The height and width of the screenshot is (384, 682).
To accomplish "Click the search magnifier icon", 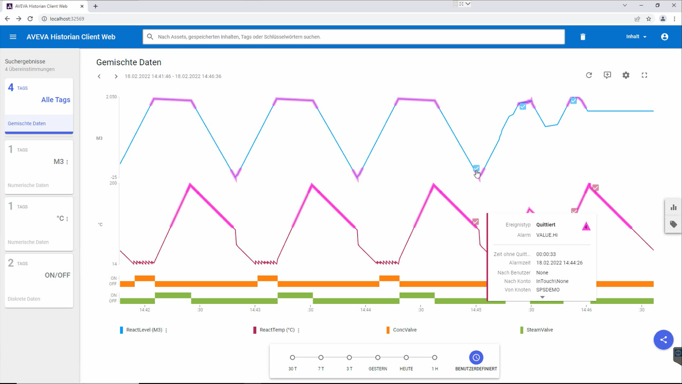I will click(150, 37).
